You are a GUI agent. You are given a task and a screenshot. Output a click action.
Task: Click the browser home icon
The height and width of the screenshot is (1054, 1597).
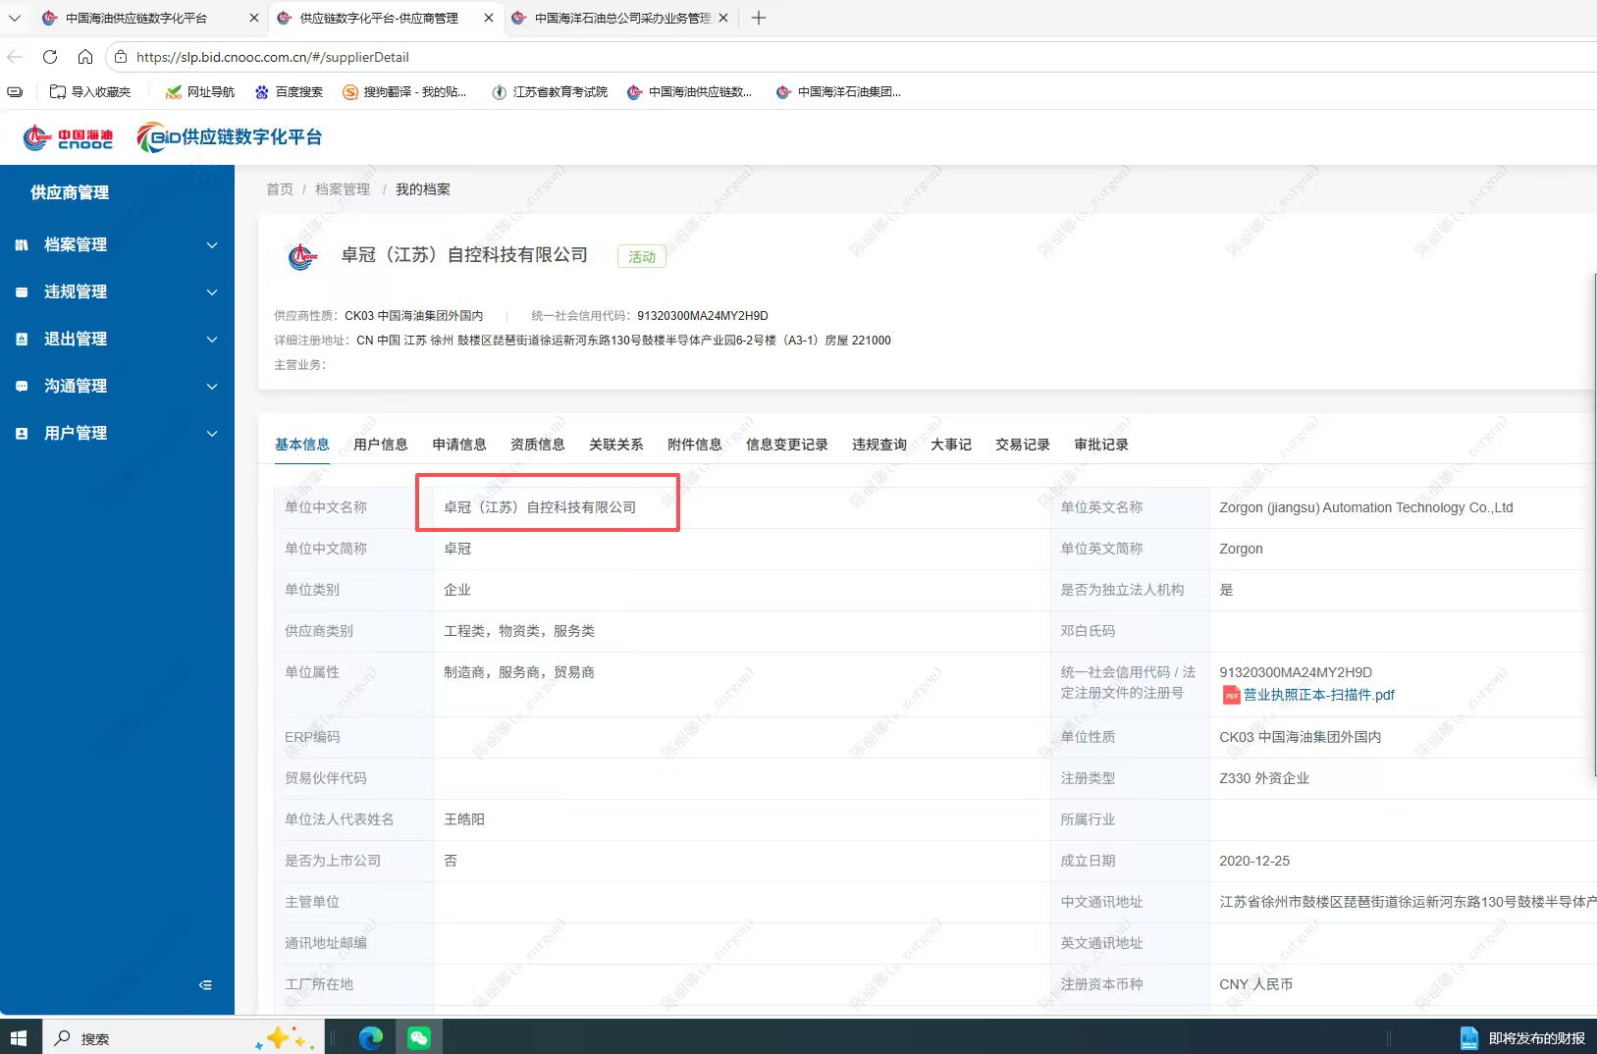coord(85,57)
